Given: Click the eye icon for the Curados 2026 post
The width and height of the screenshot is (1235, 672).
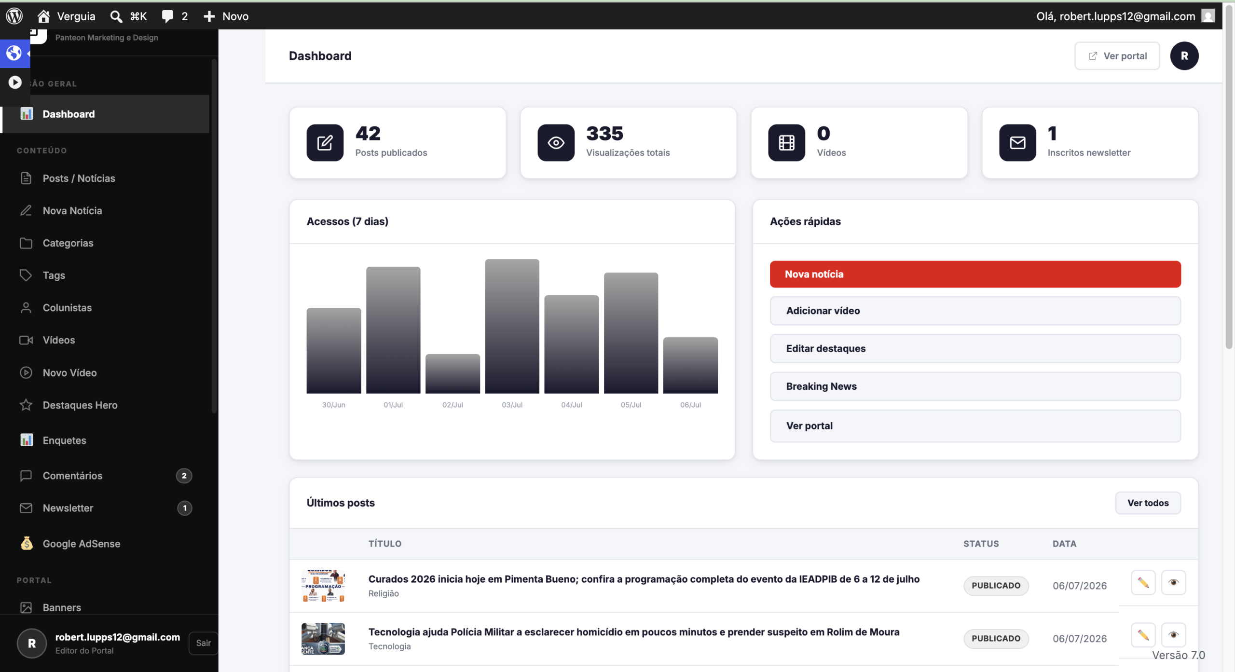Looking at the screenshot, I should pos(1173,582).
